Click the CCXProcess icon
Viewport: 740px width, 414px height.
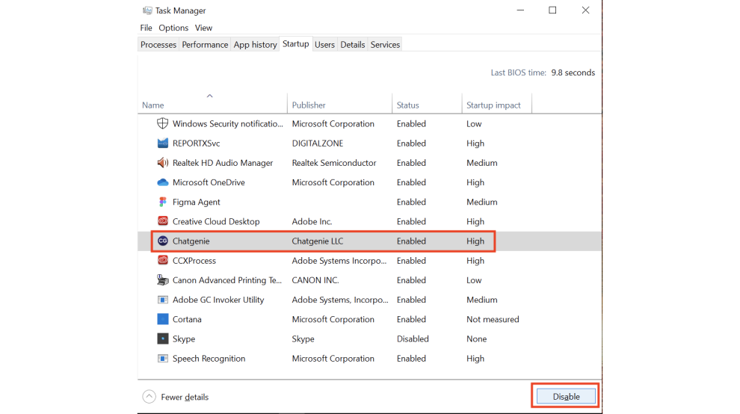162,261
